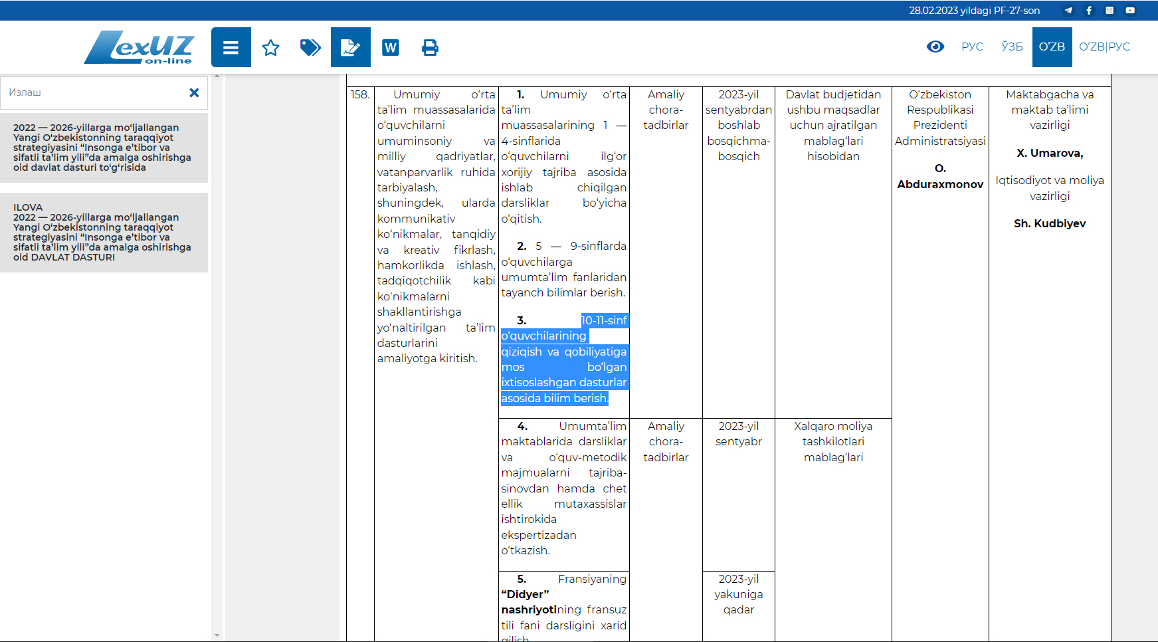Open the ILOVA DAVLAT DASTURI section
This screenshot has height=642, width=1158.
coord(104,232)
